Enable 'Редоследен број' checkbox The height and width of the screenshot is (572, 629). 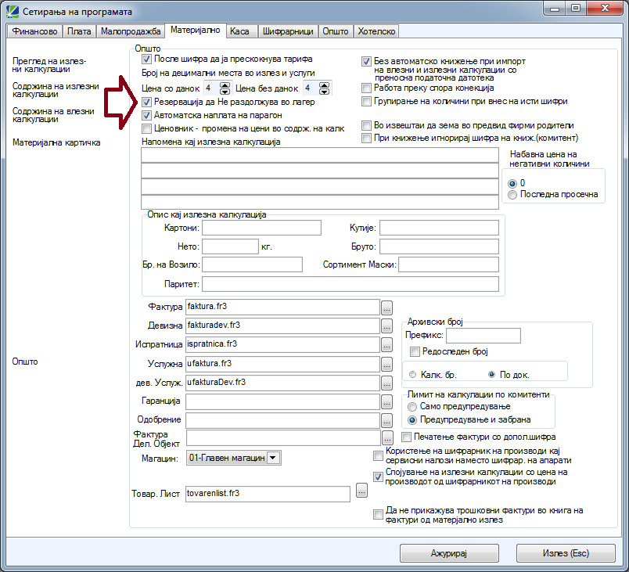(x=415, y=352)
